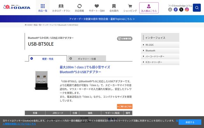Click the 法人様はこちら button
The width and height of the screenshot is (204, 128).
(x=149, y=8)
